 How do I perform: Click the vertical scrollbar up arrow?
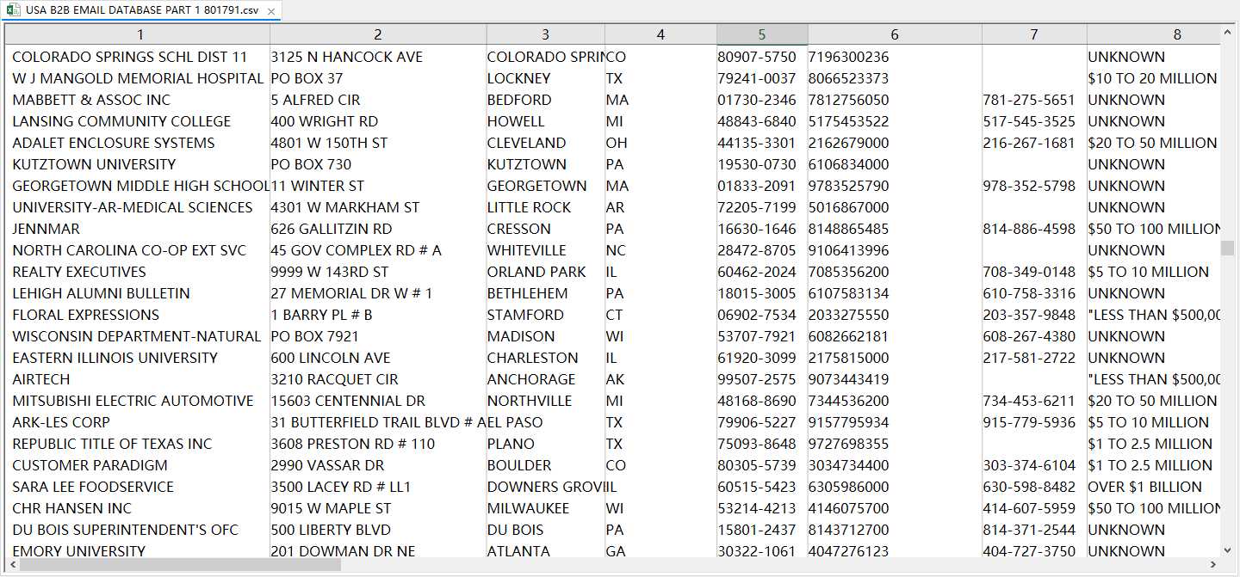click(x=1227, y=34)
